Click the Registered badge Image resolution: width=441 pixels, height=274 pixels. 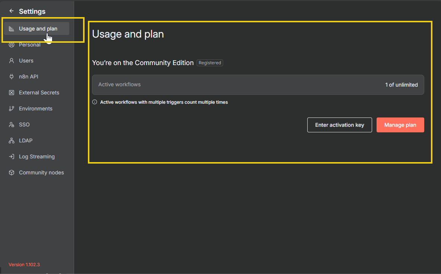[210, 63]
